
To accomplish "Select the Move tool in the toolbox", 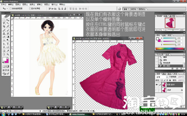I will point(8,20).
